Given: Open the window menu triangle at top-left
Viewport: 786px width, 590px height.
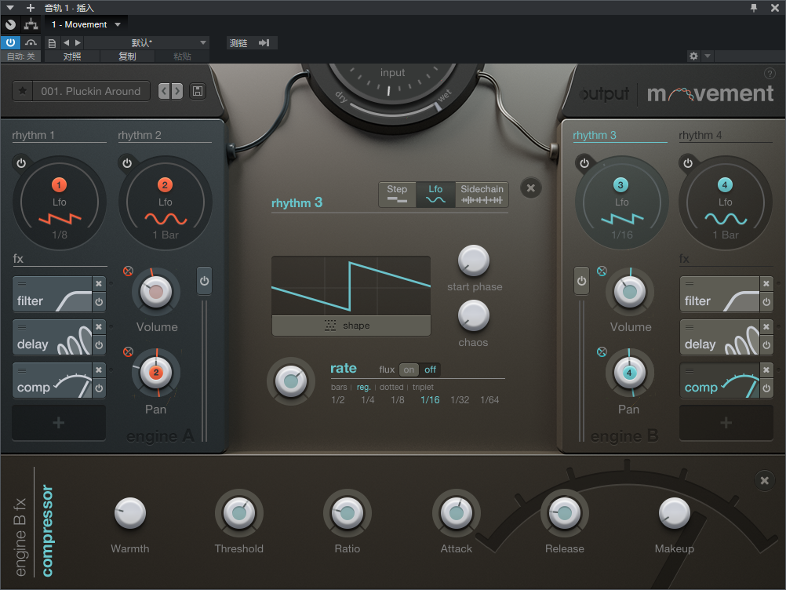Looking at the screenshot, I should click(10, 8).
